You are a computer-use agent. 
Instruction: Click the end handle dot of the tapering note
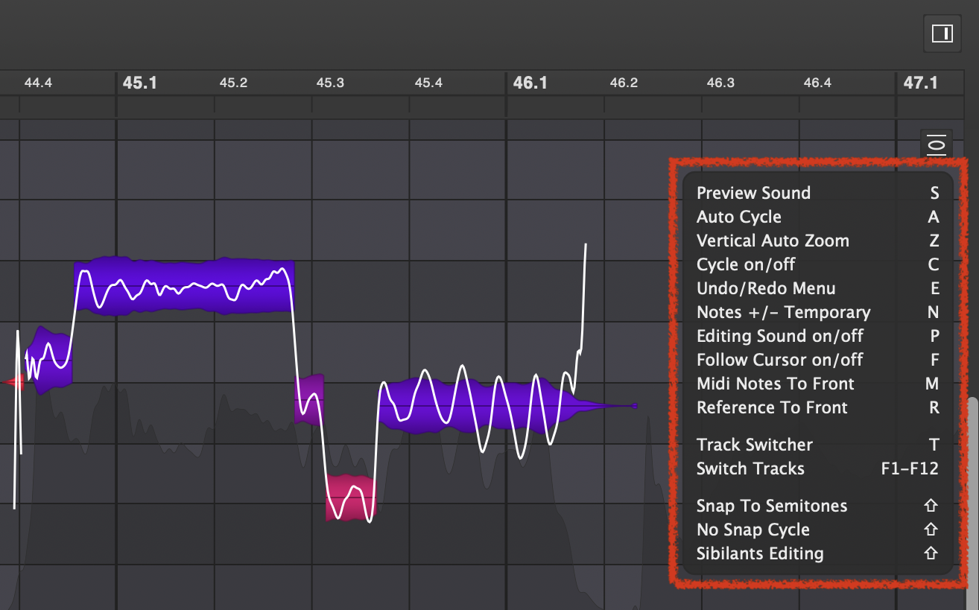(x=634, y=406)
